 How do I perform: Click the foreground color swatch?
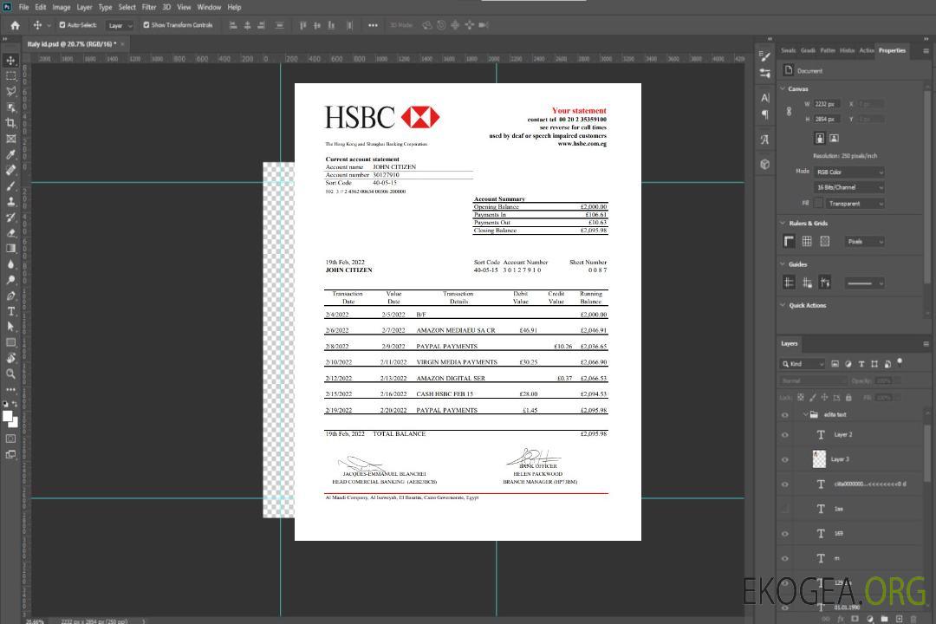(x=8, y=416)
